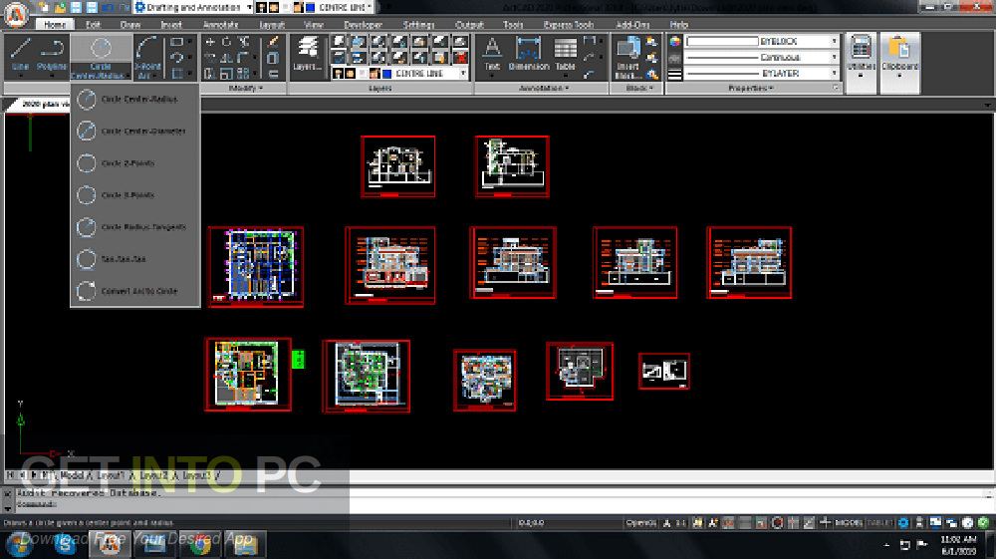Image resolution: width=996 pixels, height=559 pixels.
Task: Select the Erase tool in Modify panel
Action: (273, 42)
